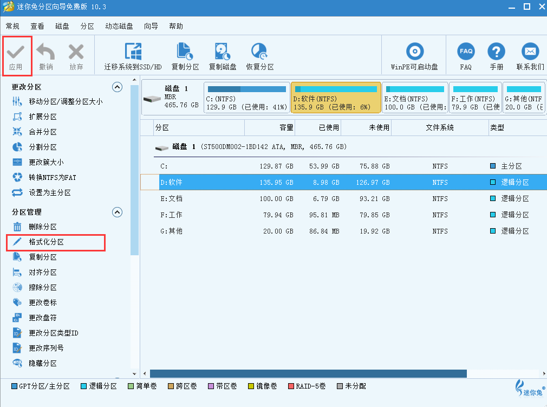Open the Wizard (向导) menu

(151, 26)
